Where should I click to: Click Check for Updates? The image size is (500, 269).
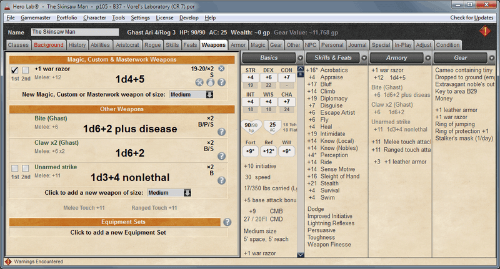click(472, 18)
